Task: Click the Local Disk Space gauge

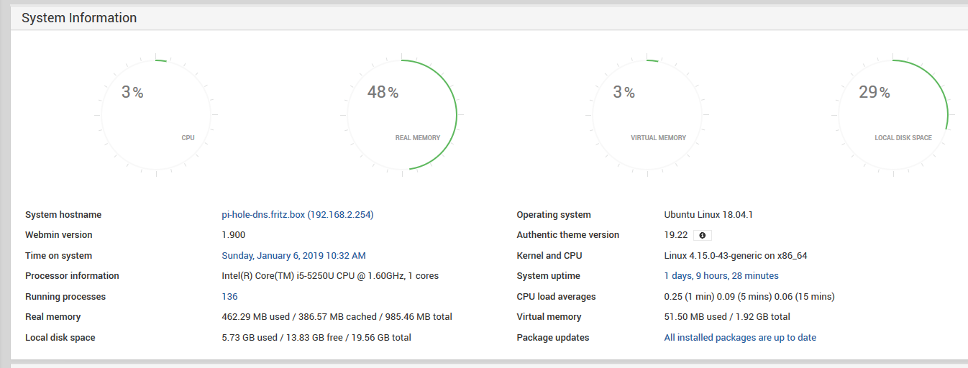Action: (x=892, y=115)
